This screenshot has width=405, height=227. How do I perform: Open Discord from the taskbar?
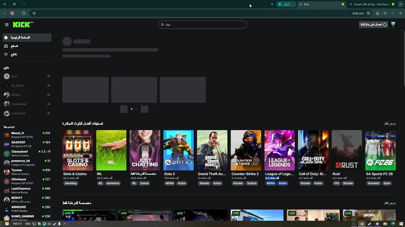[377, 224]
